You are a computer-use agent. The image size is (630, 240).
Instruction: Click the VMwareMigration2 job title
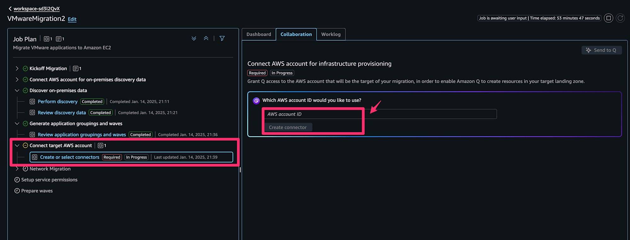tap(36, 19)
